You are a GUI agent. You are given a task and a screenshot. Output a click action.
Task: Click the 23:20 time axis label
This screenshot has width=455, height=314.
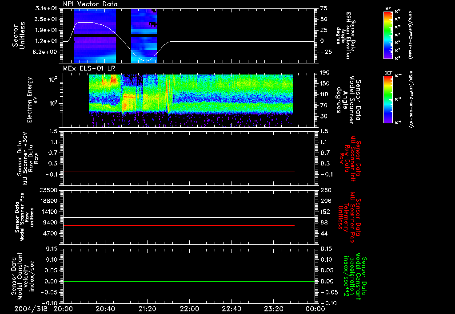(x=273, y=309)
